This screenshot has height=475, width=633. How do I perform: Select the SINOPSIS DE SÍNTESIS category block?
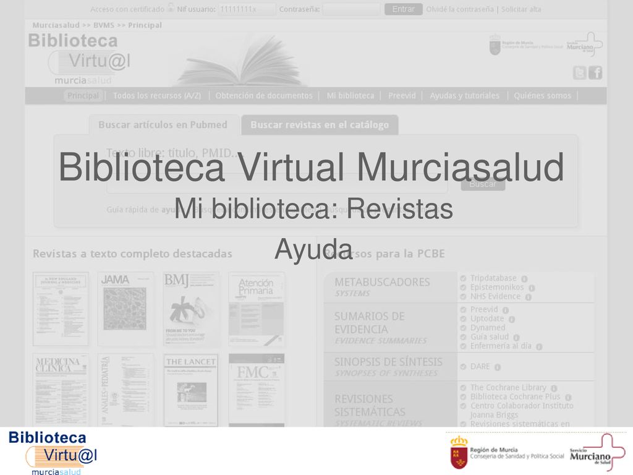[391, 367]
